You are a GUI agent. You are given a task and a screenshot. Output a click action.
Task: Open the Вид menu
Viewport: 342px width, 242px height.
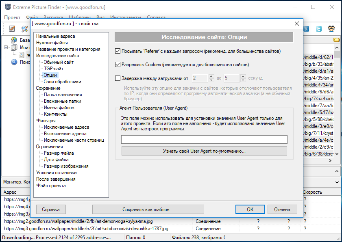pyautogui.click(x=100, y=17)
